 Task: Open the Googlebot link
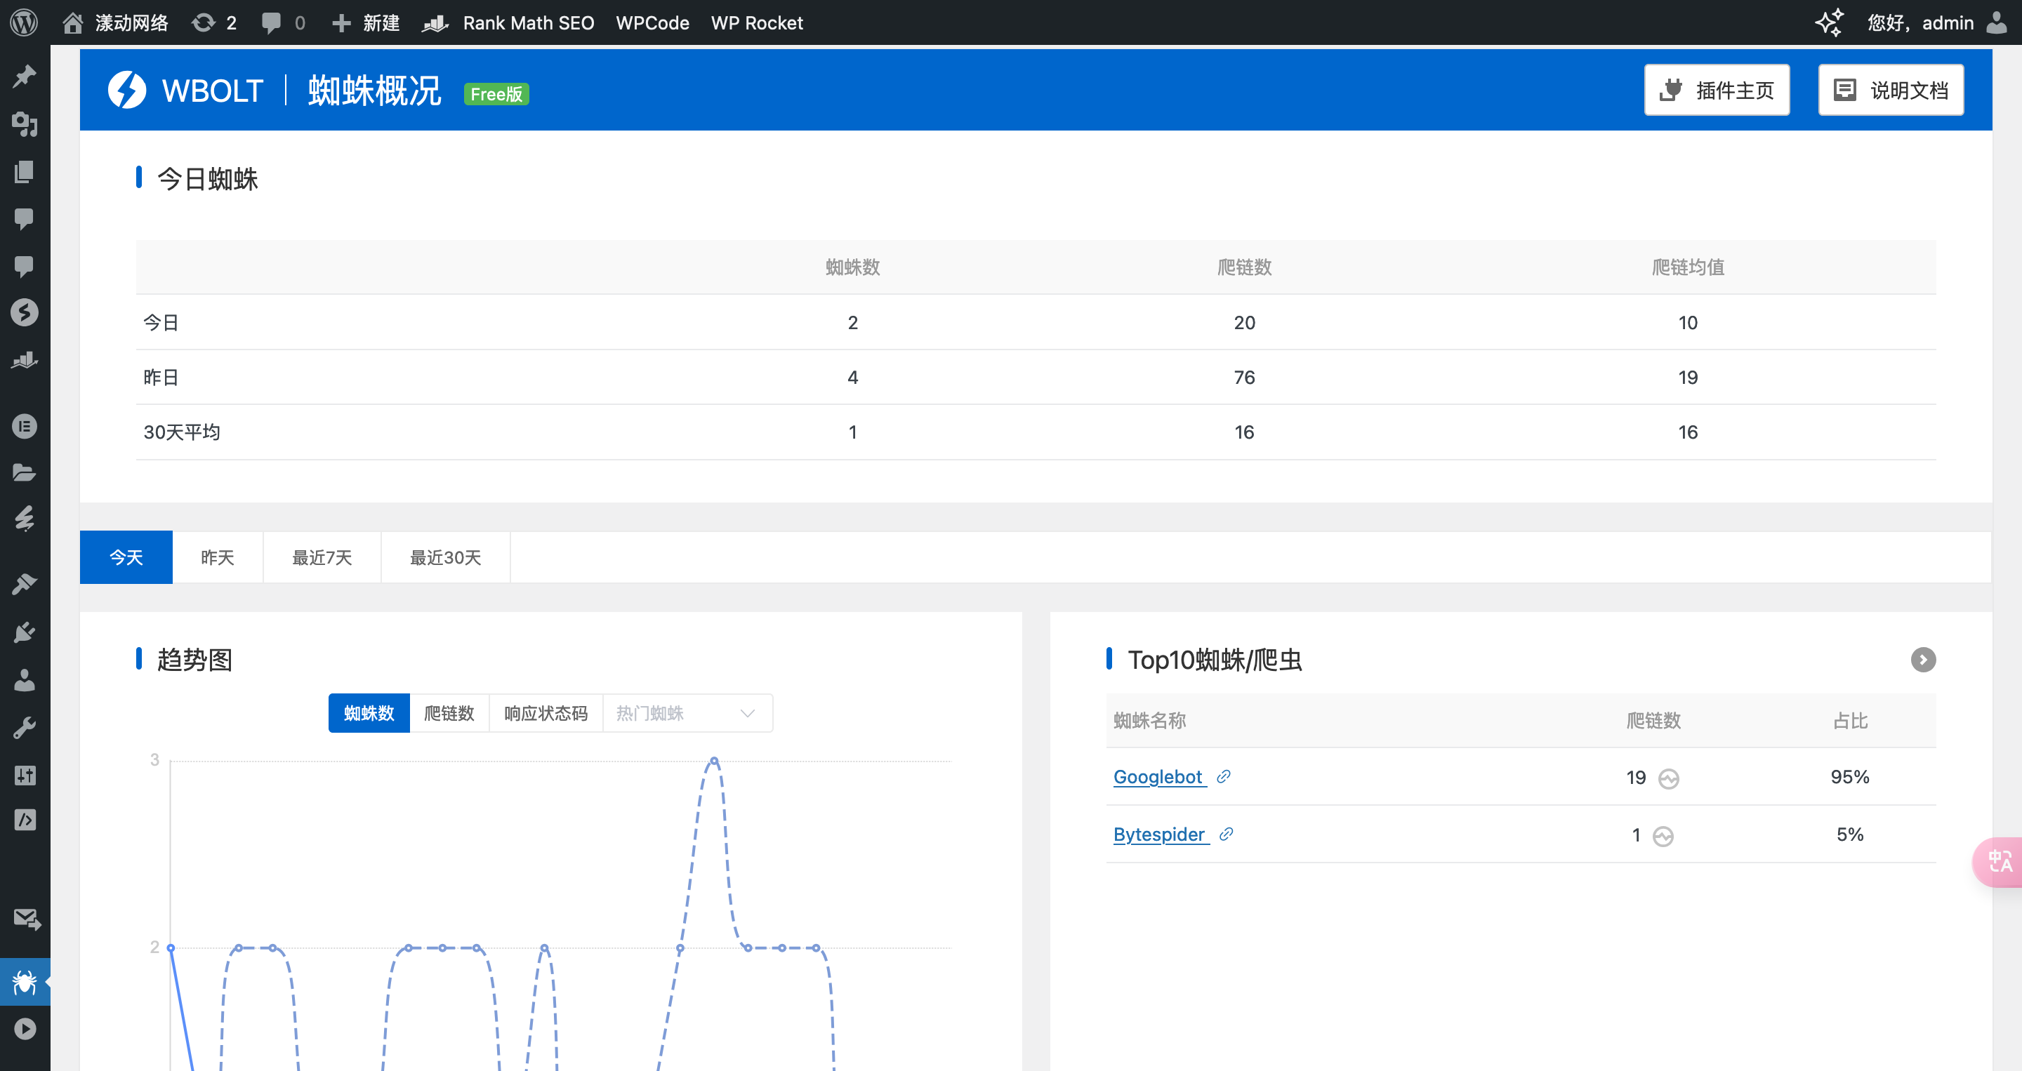(1158, 777)
